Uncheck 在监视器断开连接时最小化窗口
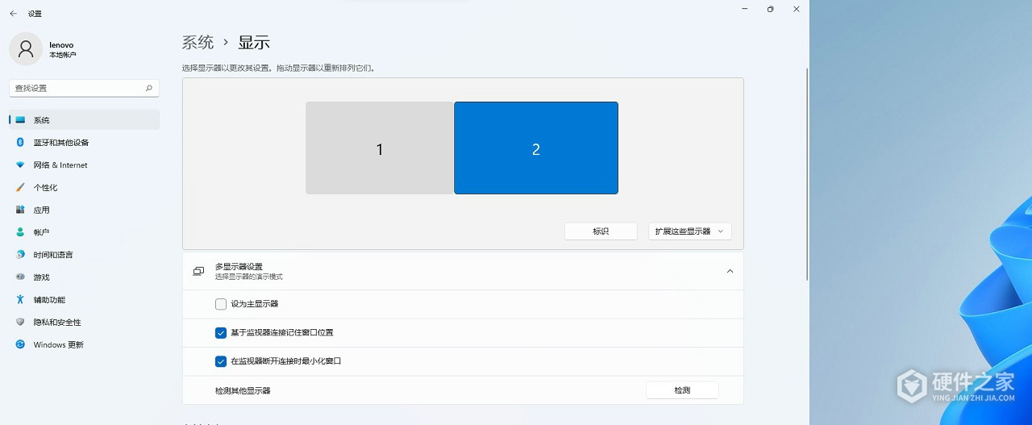This screenshot has height=425, width=1032. pyautogui.click(x=221, y=361)
